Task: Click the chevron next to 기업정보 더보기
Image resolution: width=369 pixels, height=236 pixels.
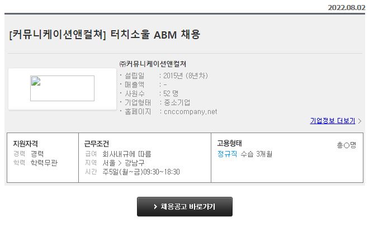Action: (x=359, y=121)
